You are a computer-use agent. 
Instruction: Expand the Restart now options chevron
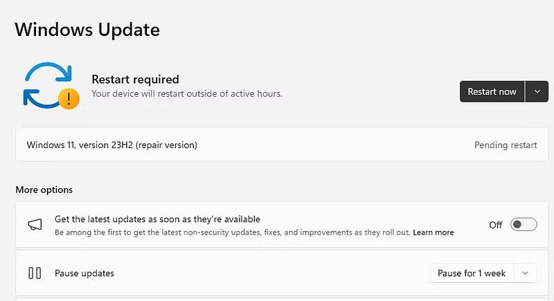point(537,91)
